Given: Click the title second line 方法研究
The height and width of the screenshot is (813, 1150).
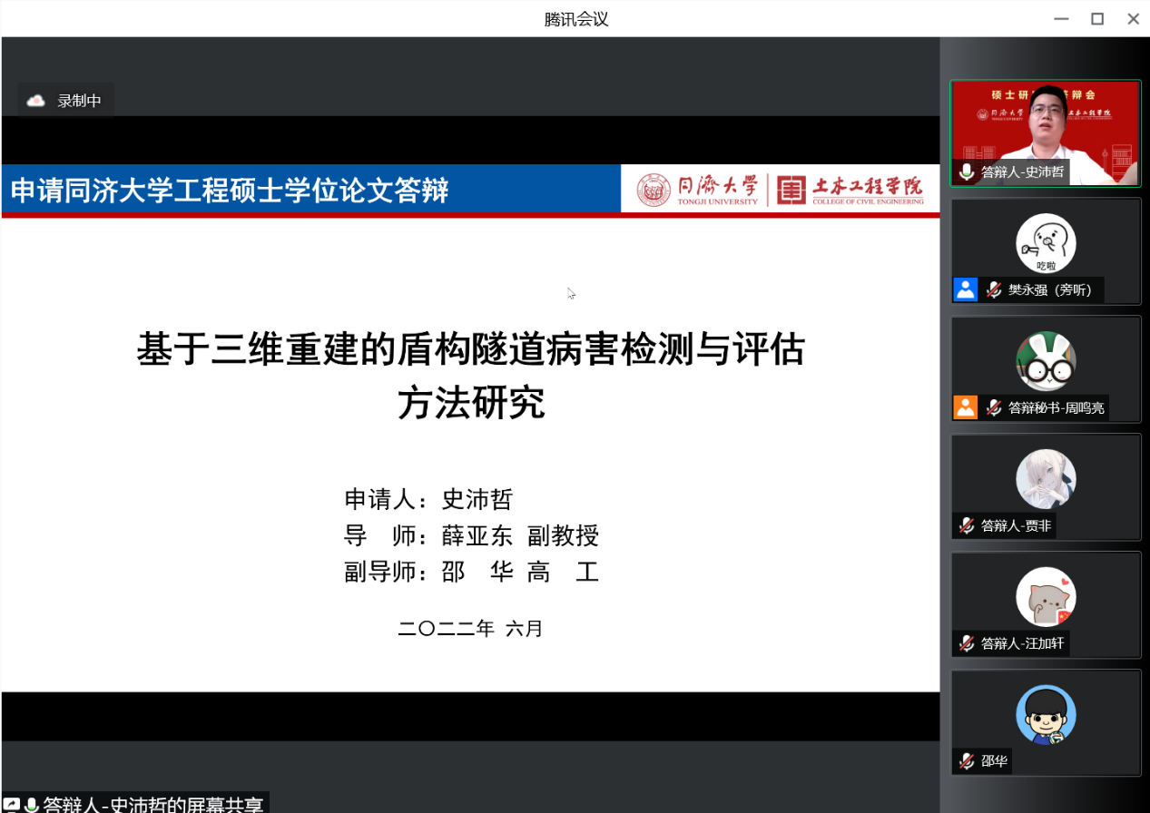Looking at the screenshot, I should tap(471, 402).
